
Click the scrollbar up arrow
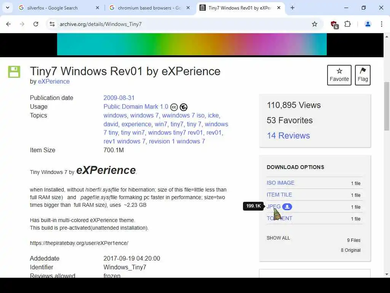tap(387, 36)
